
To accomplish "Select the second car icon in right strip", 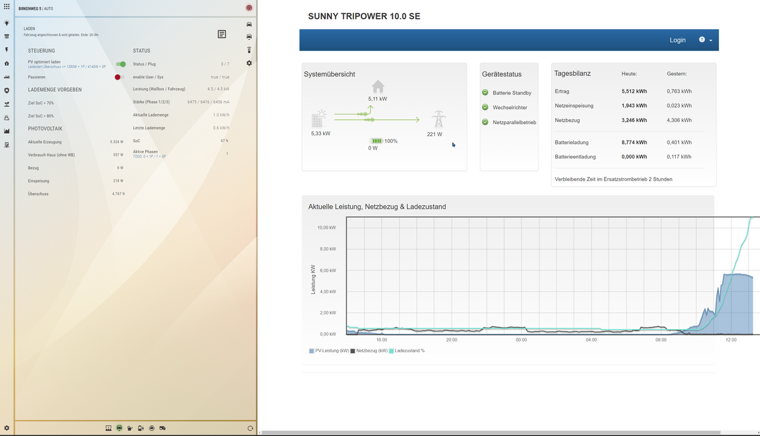I will pyautogui.click(x=249, y=37).
